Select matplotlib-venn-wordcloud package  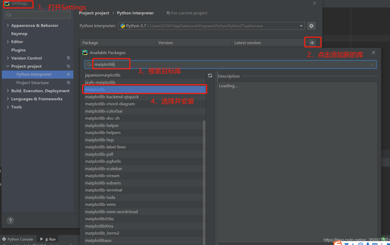(144, 212)
